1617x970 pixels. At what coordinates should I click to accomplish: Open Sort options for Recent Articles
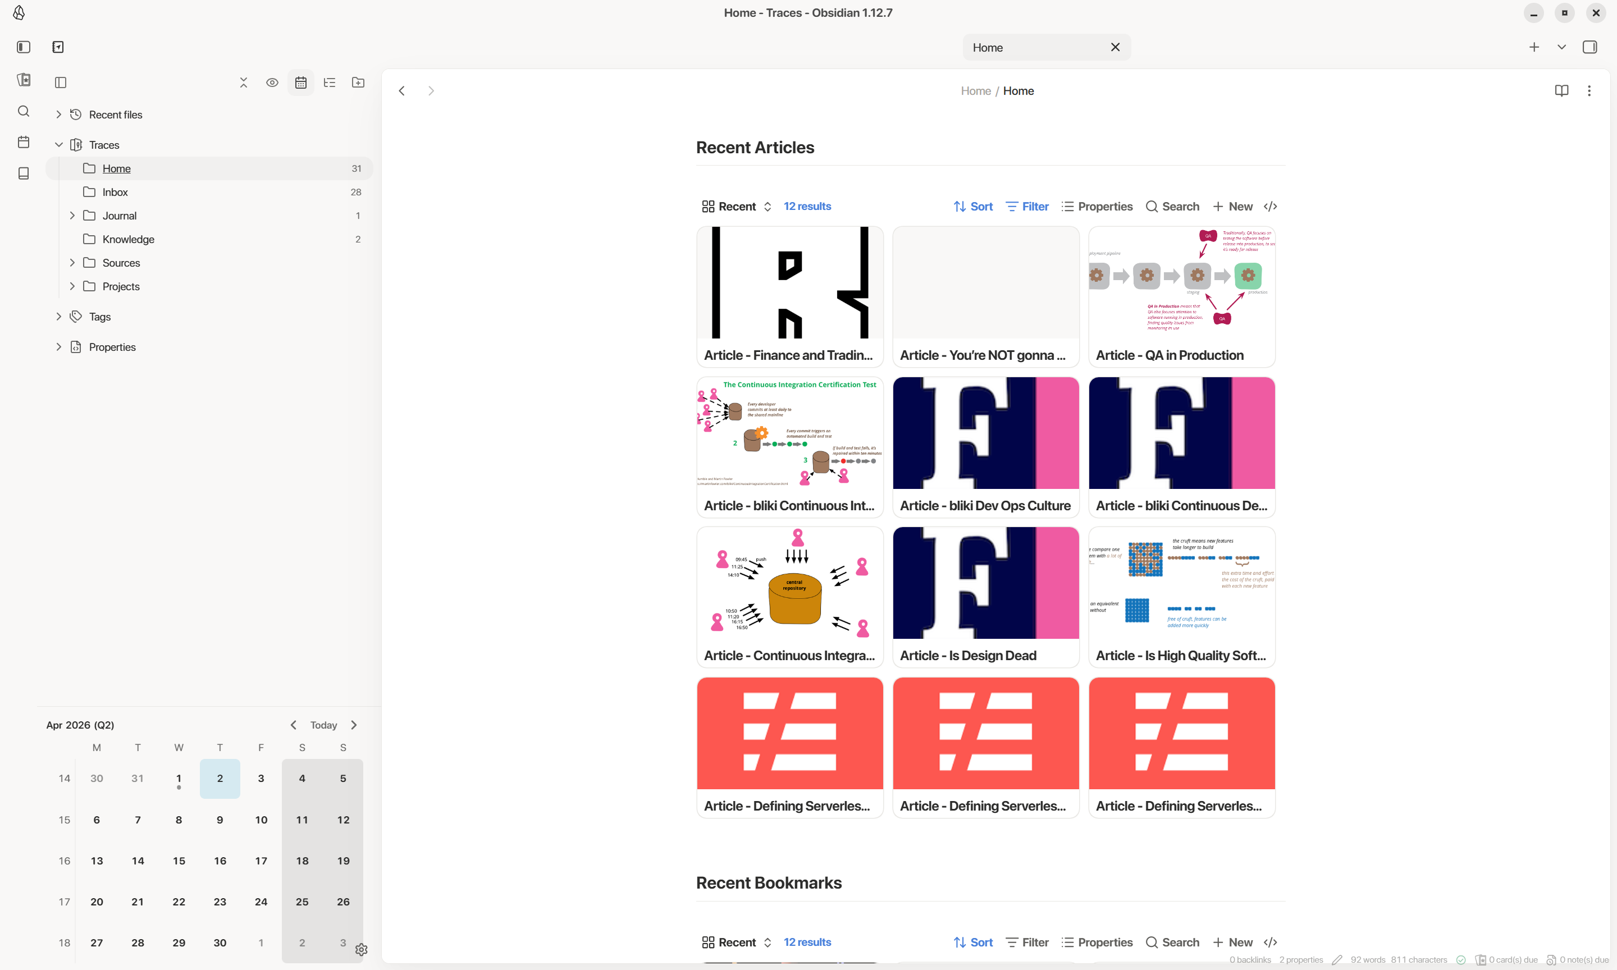coord(973,206)
